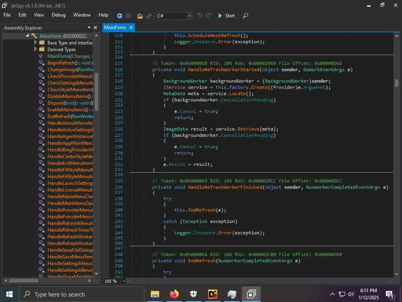Click the Assembly Explorer vertical scrollbar thumb
The image size is (402, 302).
(x=97, y=92)
